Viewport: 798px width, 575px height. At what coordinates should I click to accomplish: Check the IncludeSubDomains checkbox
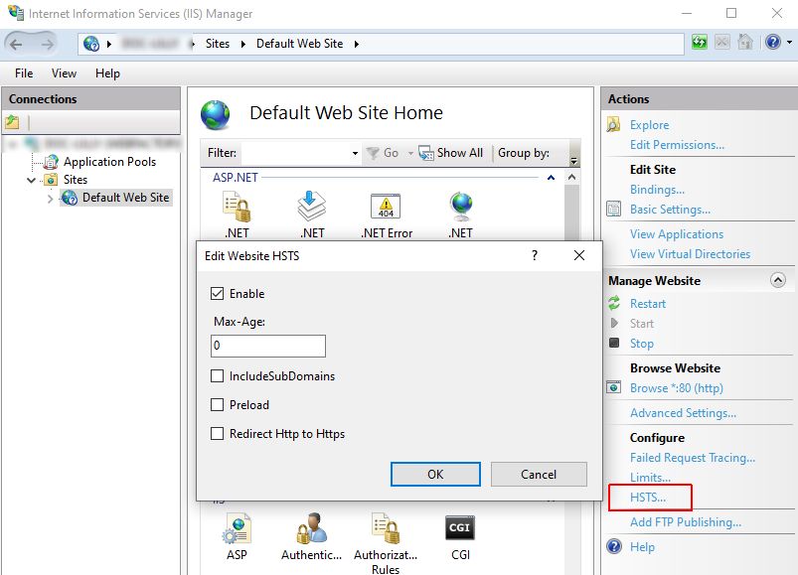click(218, 376)
